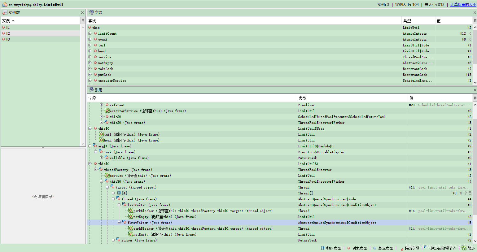Screen dimensions: 477x252
Task: Expand the count field node
Action: 90,39
